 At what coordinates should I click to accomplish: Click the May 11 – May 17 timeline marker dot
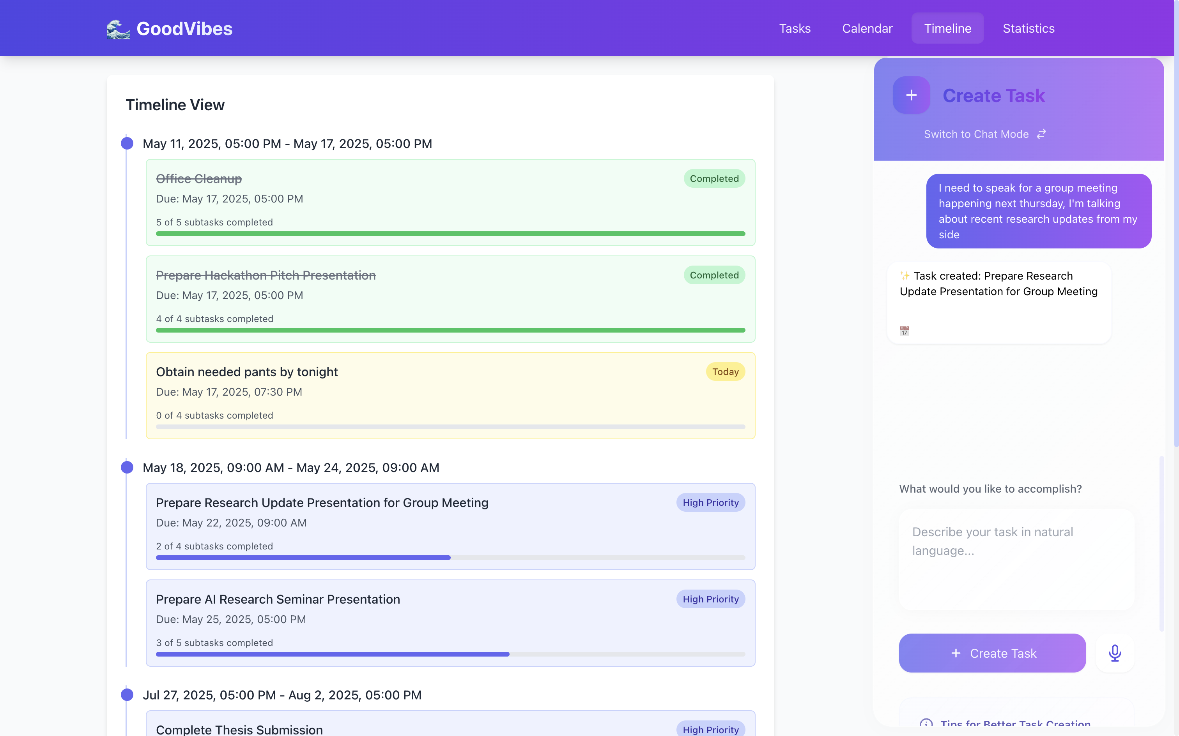[127, 143]
